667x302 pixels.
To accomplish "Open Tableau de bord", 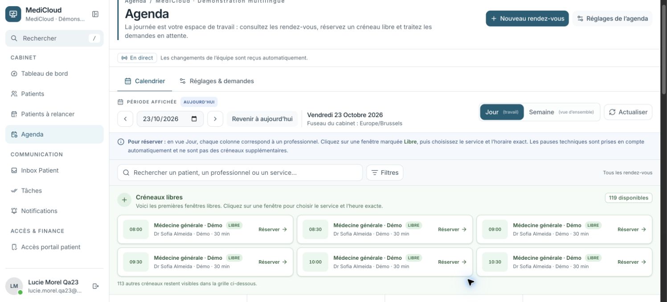I will pyautogui.click(x=54, y=73).
